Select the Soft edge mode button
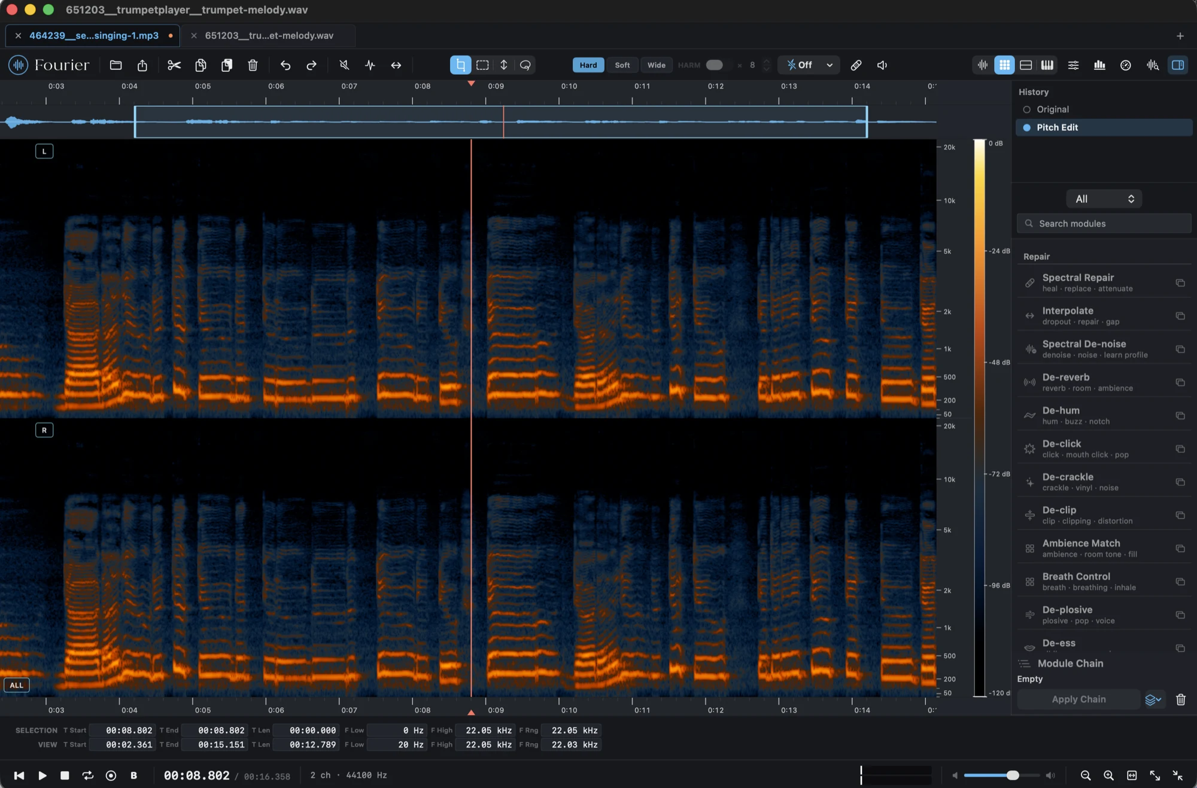The height and width of the screenshot is (788, 1197). [x=622, y=65]
